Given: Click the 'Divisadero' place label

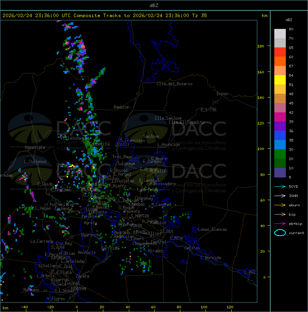Looking at the screenshot, I should click(165, 184).
